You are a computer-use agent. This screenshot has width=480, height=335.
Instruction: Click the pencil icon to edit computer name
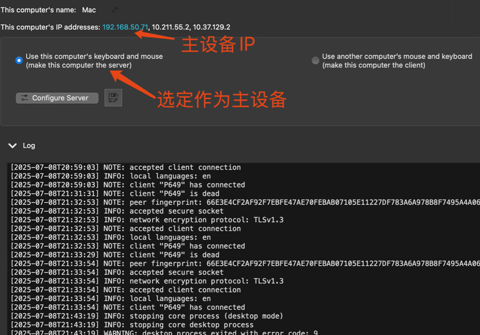(x=114, y=10)
